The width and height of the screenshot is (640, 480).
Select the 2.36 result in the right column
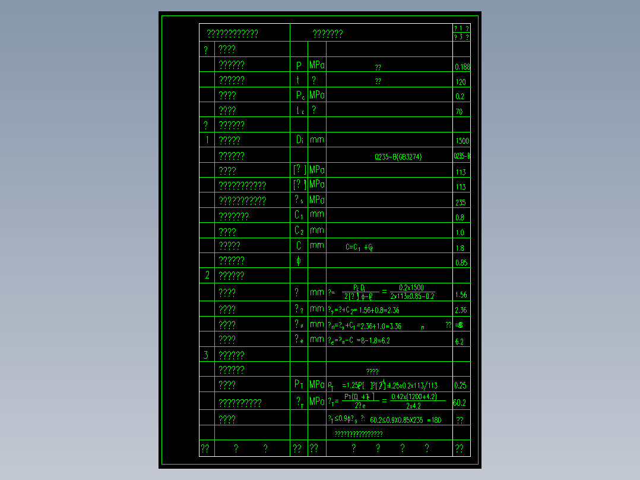(461, 310)
